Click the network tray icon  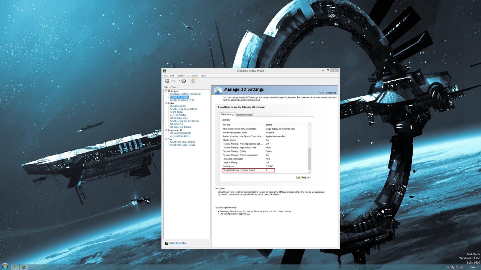(457, 267)
